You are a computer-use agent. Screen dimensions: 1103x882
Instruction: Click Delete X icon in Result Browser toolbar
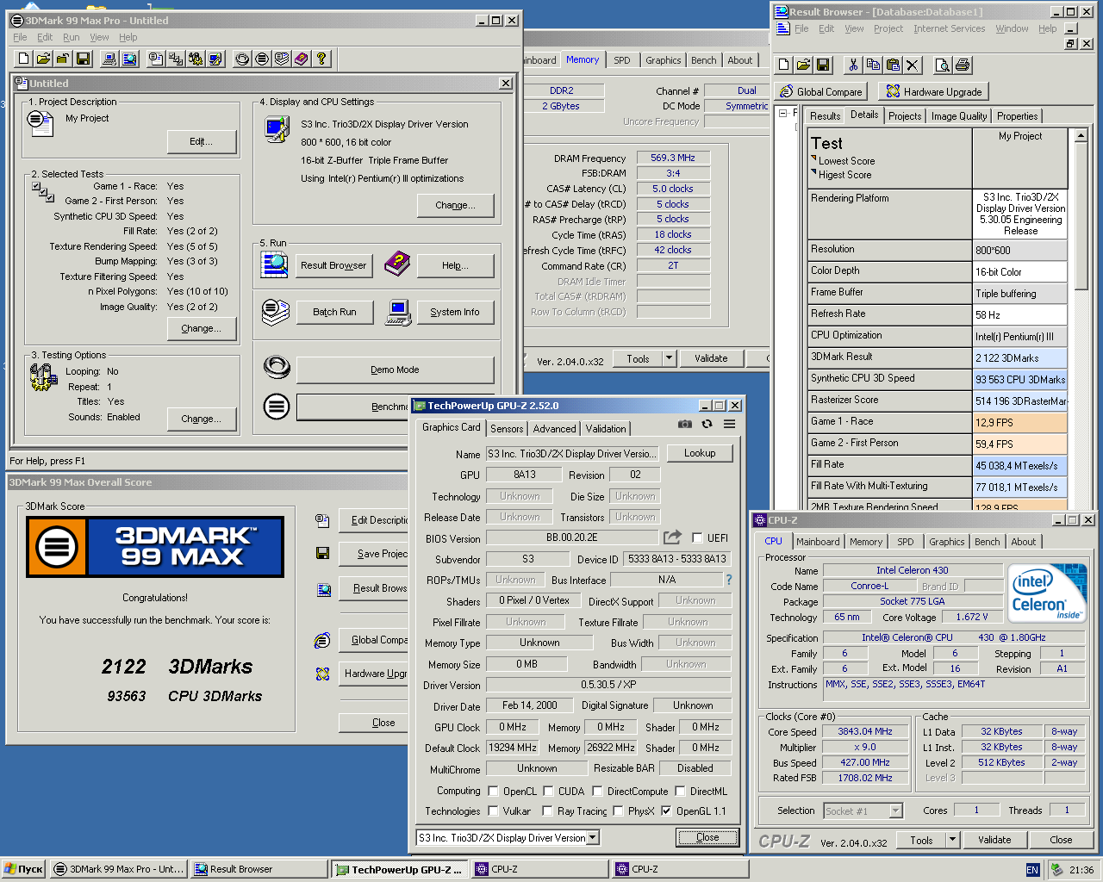913,65
